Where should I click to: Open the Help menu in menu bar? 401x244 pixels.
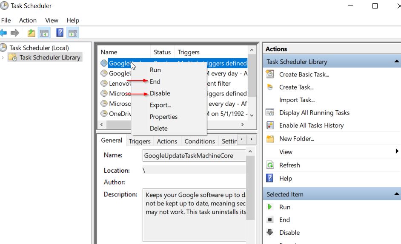click(73, 20)
